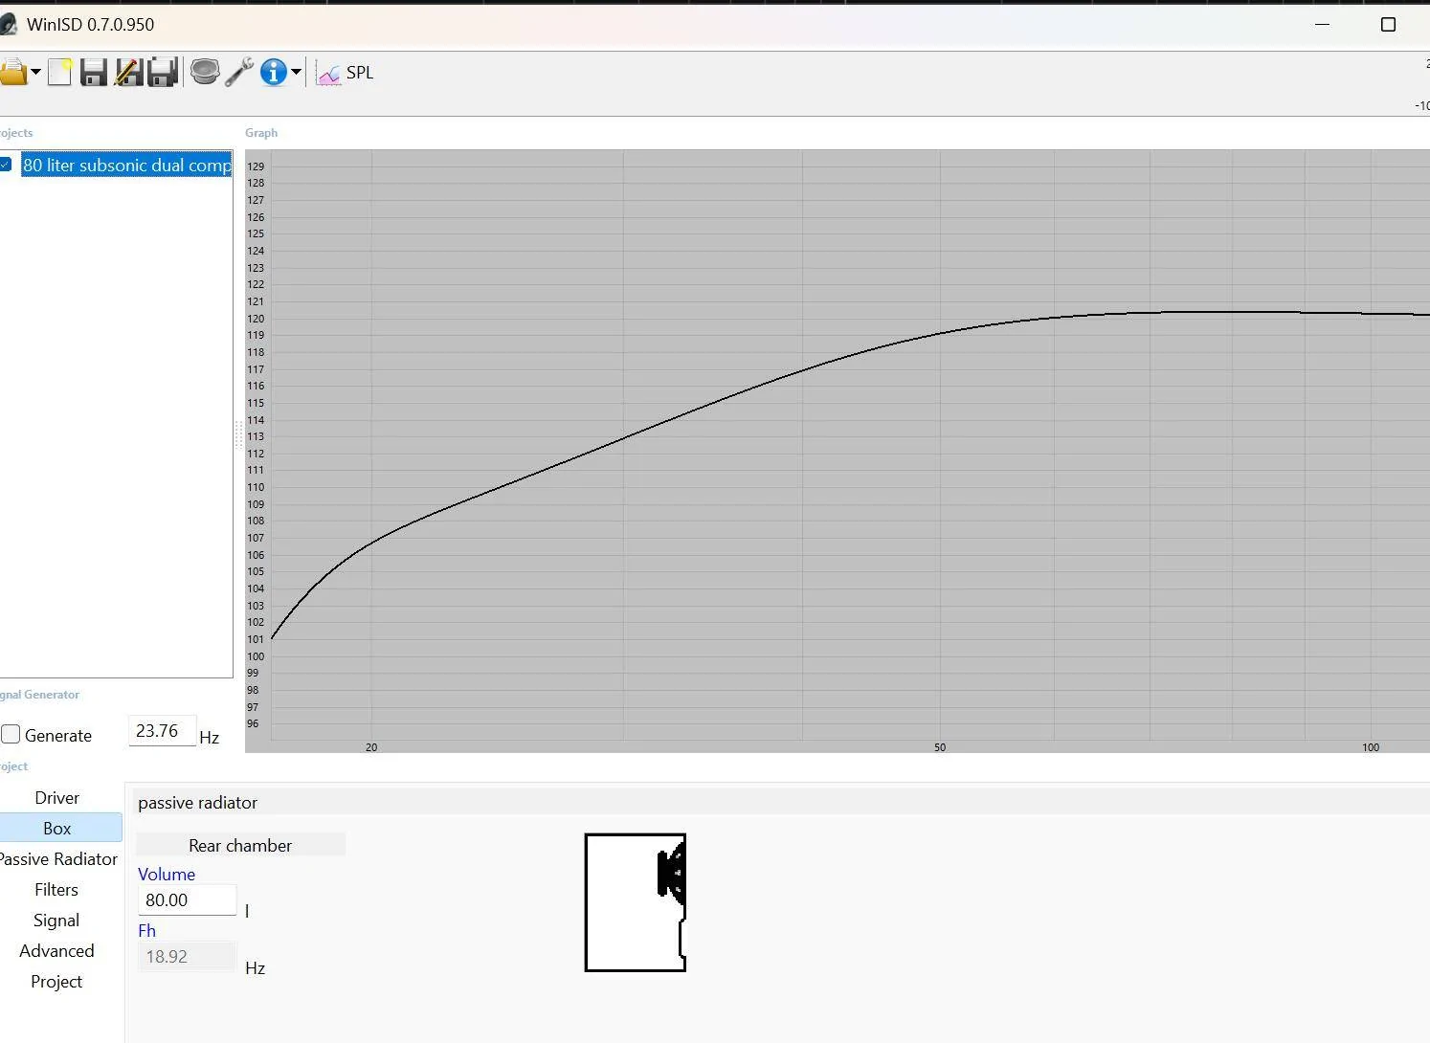
Task: Open a project with the folder icon
Action: 11,72
